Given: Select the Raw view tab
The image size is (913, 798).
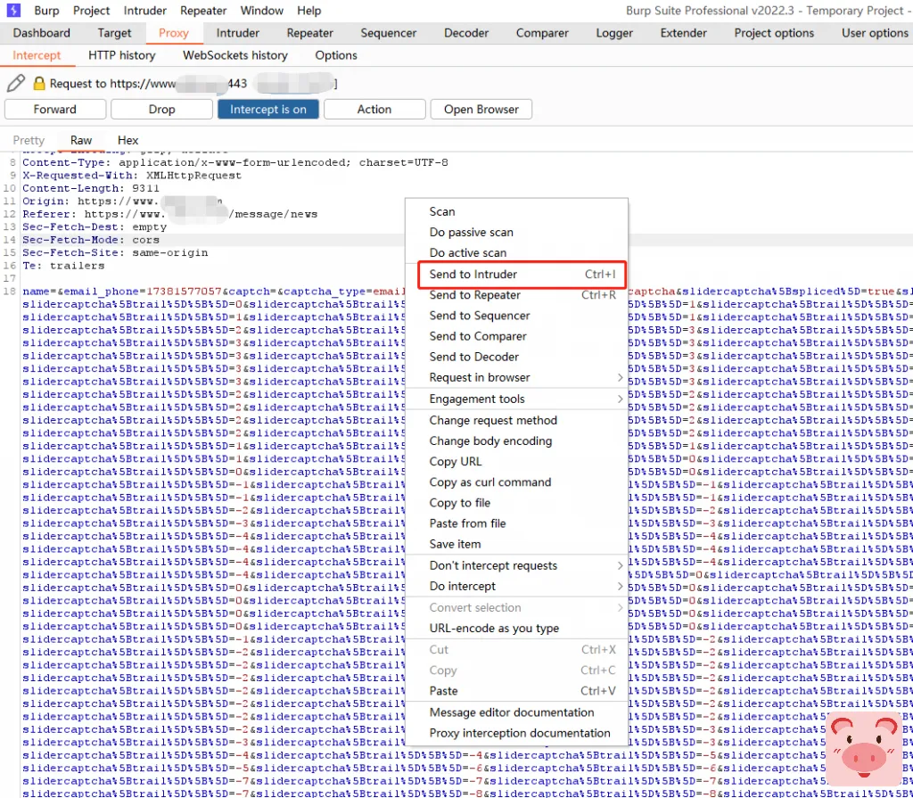Looking at the screenshot, I should tap(81, 140).
